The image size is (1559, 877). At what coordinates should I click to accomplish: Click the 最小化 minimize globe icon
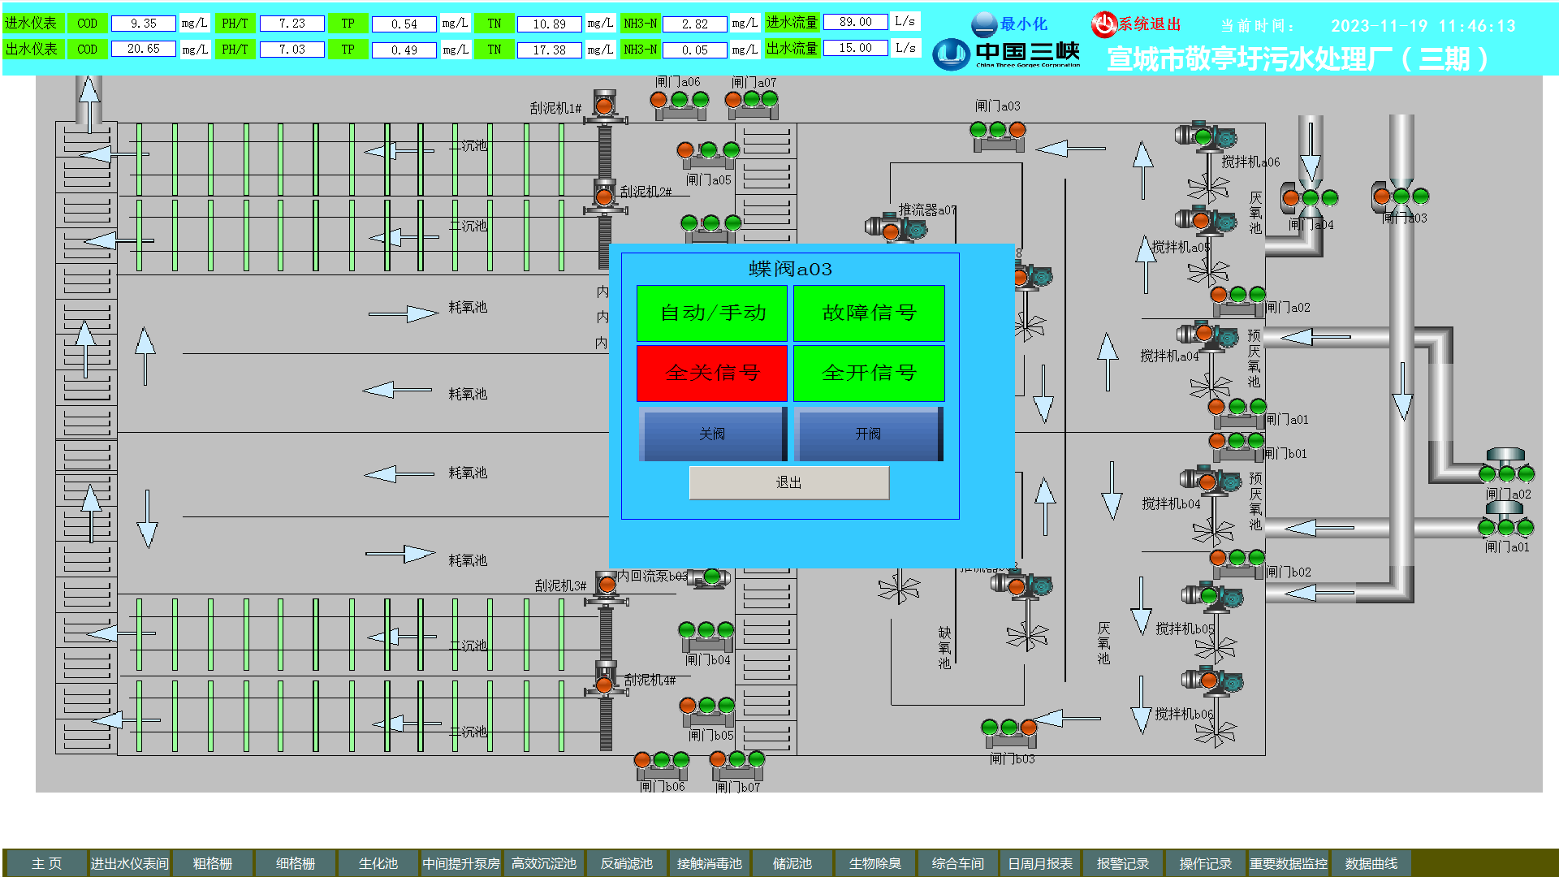(984, 24)
